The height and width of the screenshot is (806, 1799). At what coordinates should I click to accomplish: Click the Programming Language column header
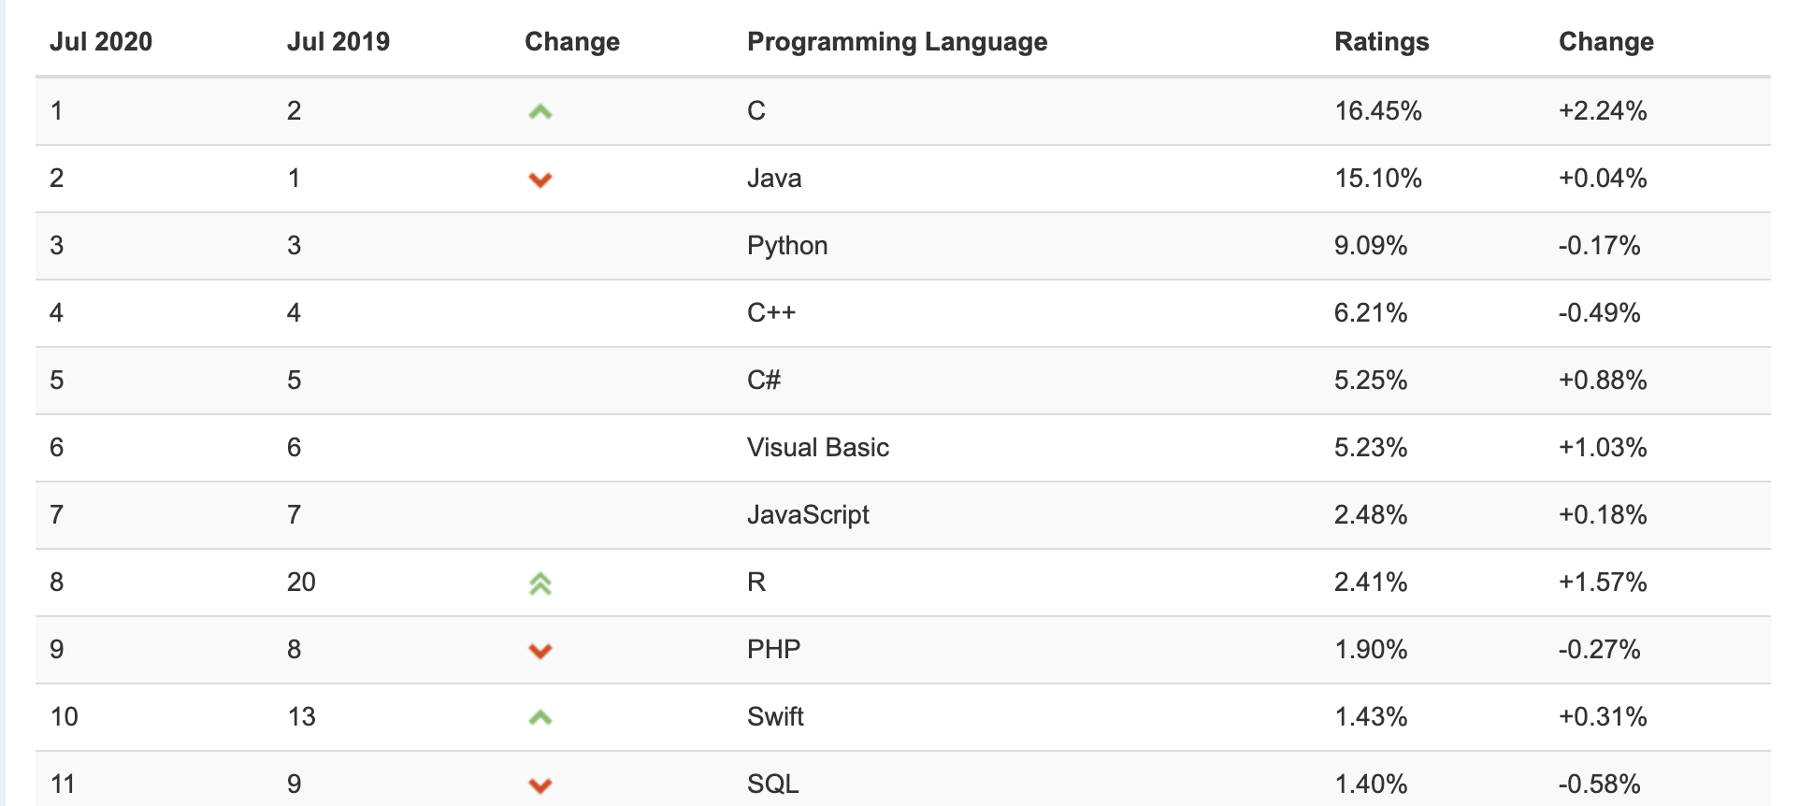[x=897, y=42]
